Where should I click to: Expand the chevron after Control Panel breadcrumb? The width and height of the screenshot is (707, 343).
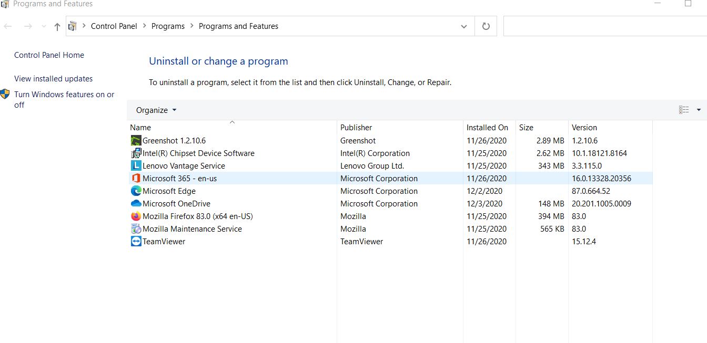click(x=144, y=26)
